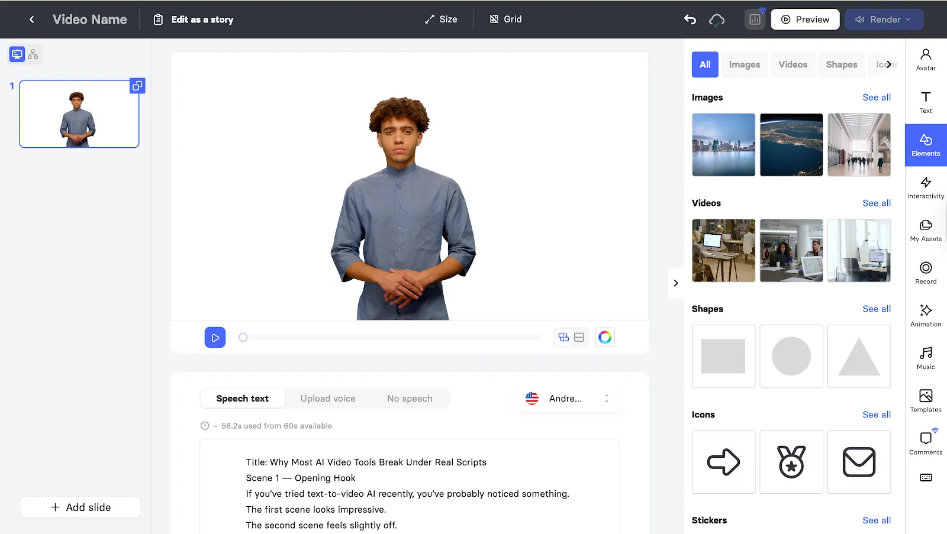Select the No speech option
This screenshot has height=534, width=947.
click(410, 399)
